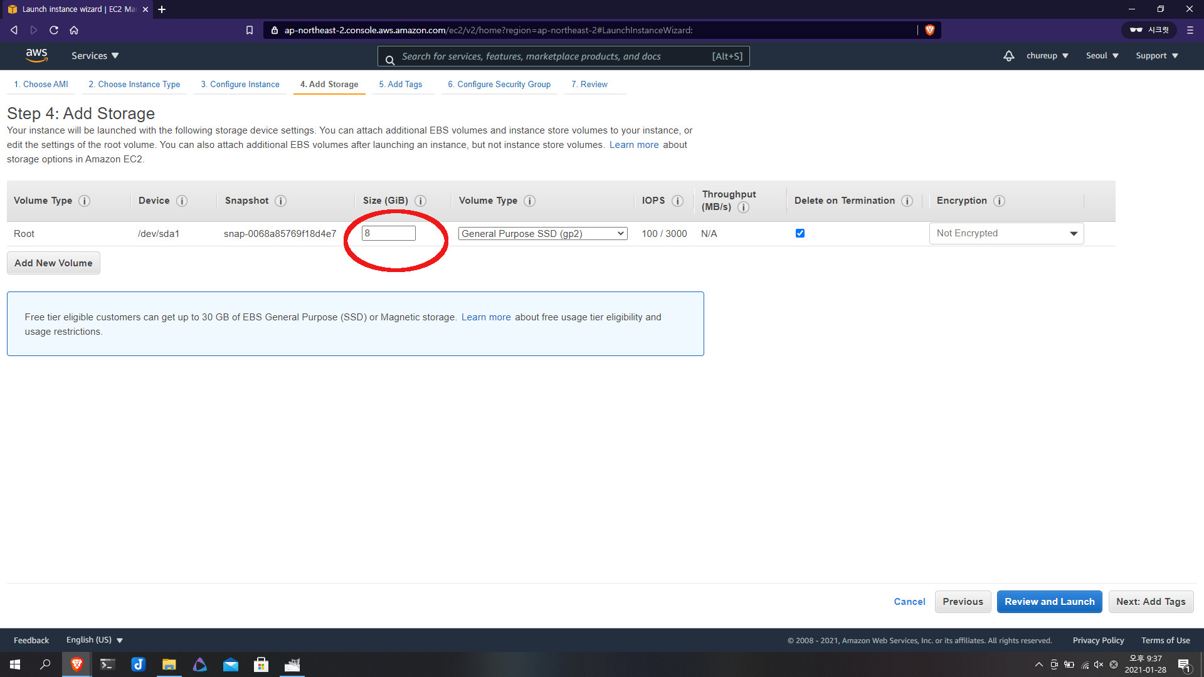
Task: Click info icon beside Snapshot header
Action: click(x=281, y=201)
